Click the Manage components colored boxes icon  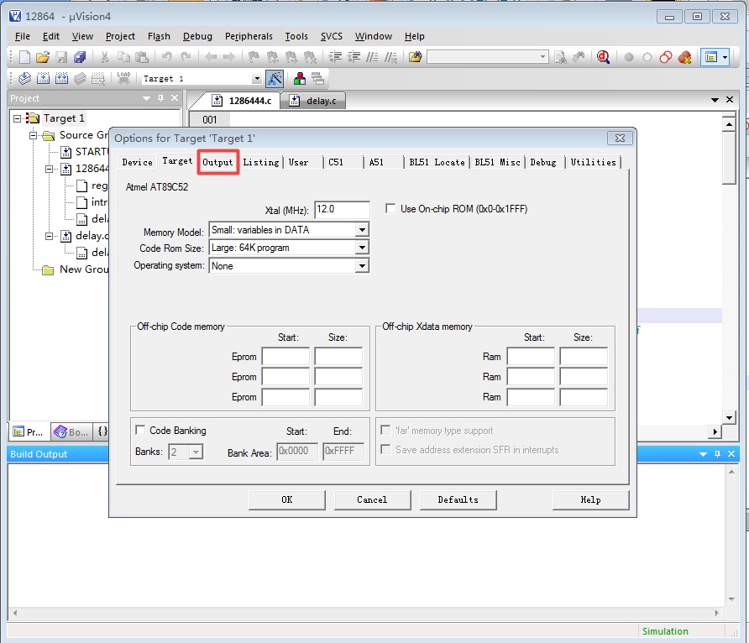[300, 78]
